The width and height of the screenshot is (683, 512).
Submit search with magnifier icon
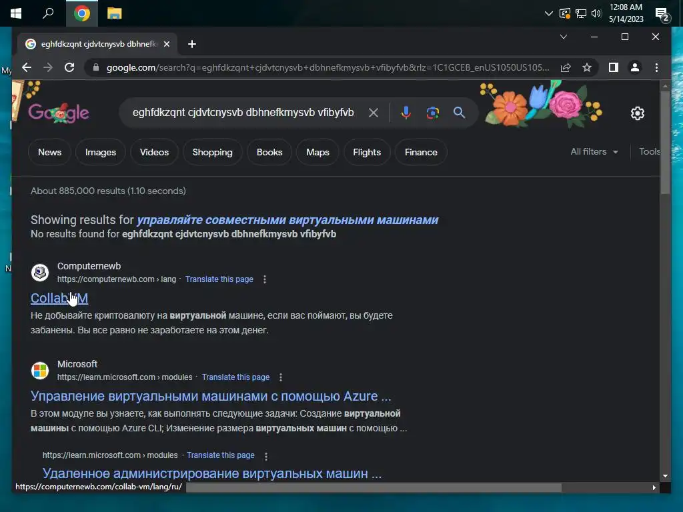[459, 113]
